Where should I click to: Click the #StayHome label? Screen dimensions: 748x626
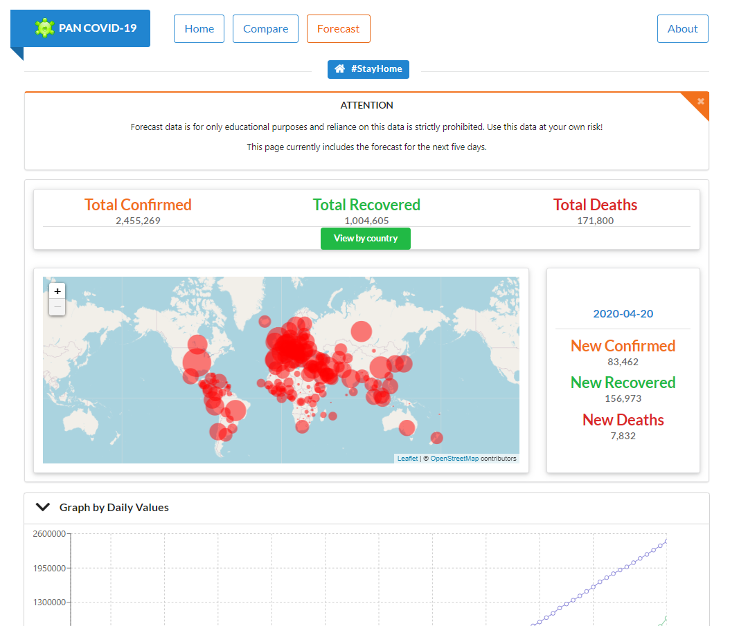(376, 68)
